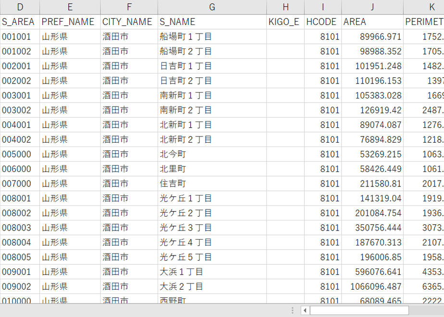This screenshot has height=317, width=444.
Task: Click the left arrow of the horizontal scrollbar
Action: tap(305, 310)
